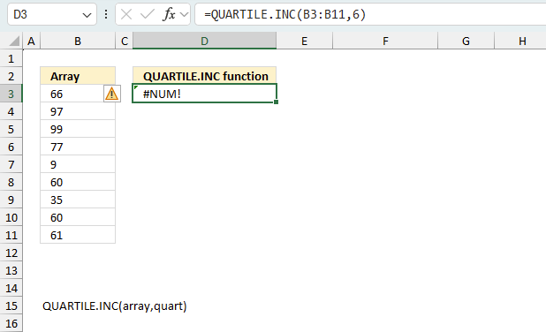This screenshot has height=332, width=546.
Task: Select row 13 header
Action: coord(11,270)
